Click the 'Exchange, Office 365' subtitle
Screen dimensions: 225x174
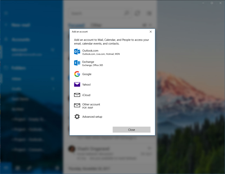pyautogui.click(x=93, y=65)
